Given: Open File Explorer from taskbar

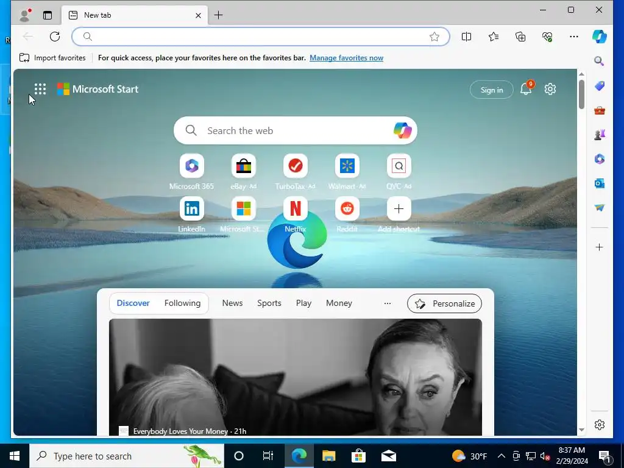Looking at the screenshot, I should 328,456.
